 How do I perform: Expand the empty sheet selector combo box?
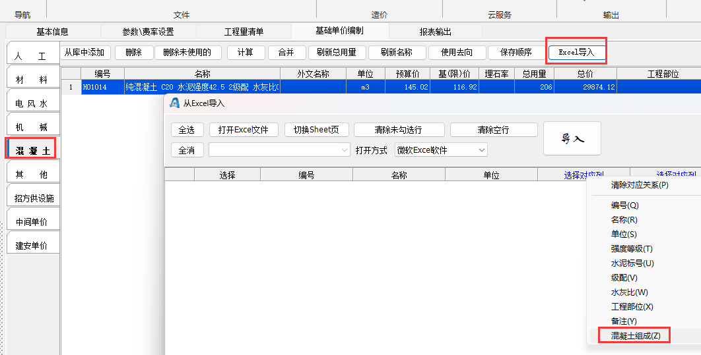tap(279, 150)
